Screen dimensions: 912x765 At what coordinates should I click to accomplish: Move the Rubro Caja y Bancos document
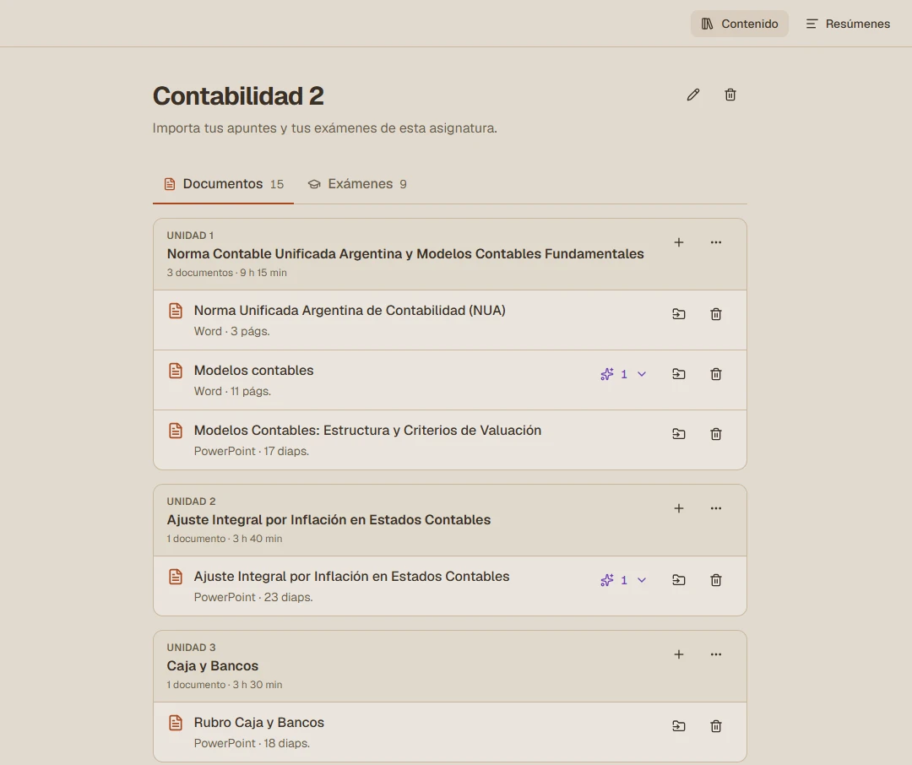pos(678,726)
